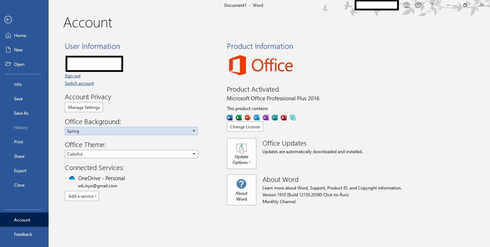Click the back arrow icon
This screenshot has width=490, height=247.
click(8, 20)
